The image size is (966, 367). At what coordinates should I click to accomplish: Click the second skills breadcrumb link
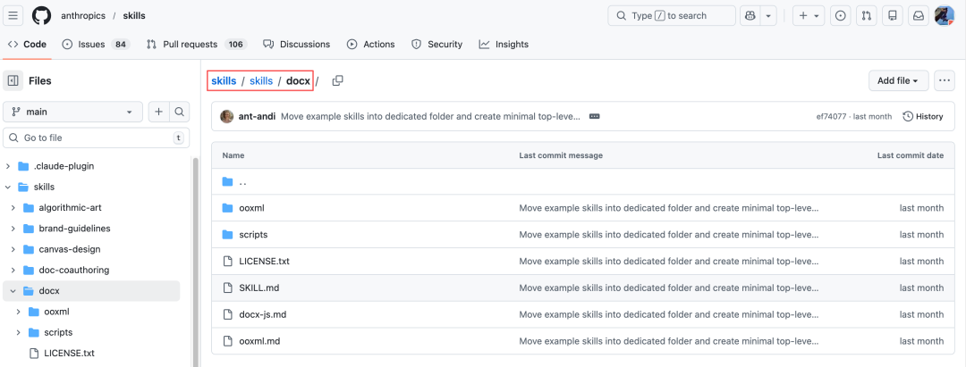click(x=261, y=80)
